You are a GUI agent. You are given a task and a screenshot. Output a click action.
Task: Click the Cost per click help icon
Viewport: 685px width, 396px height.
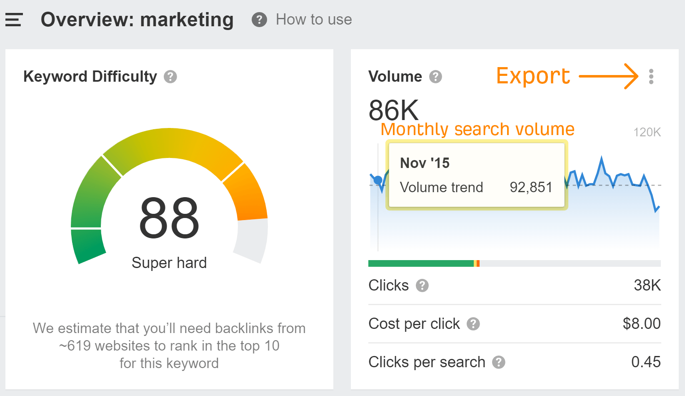coord(473,324)
